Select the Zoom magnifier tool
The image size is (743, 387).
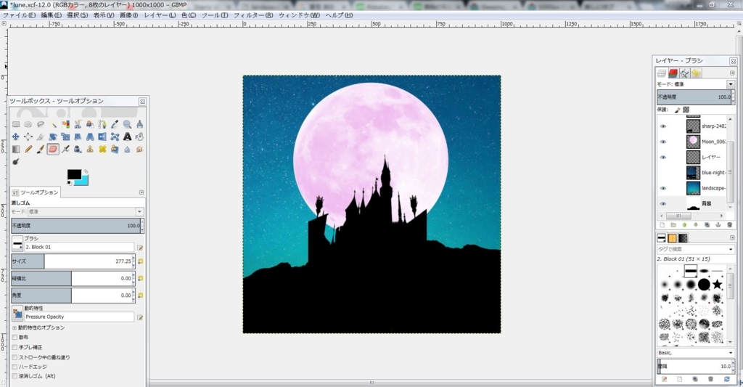[x=127, y=124]
